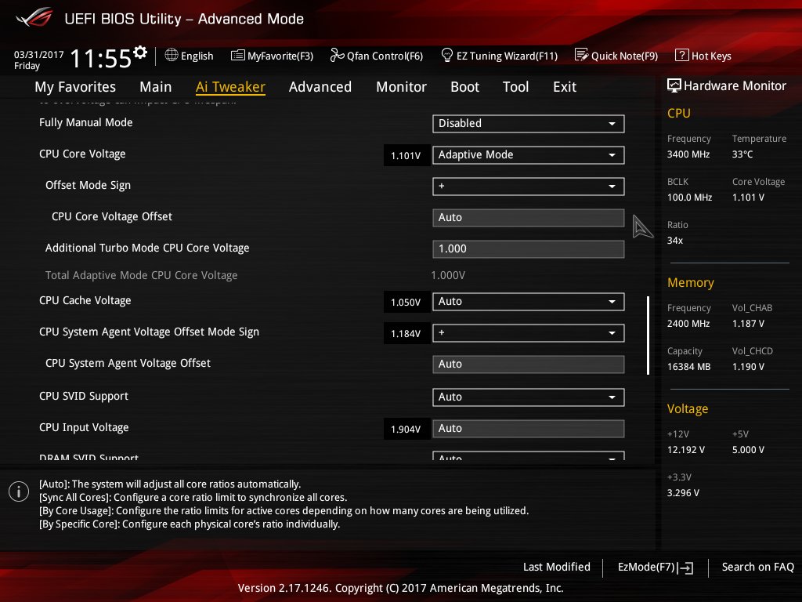The width and height of the screenshot is (802, 602).
Task: Click the Hardware Monitor screen icon
Action: click(674, 85)
